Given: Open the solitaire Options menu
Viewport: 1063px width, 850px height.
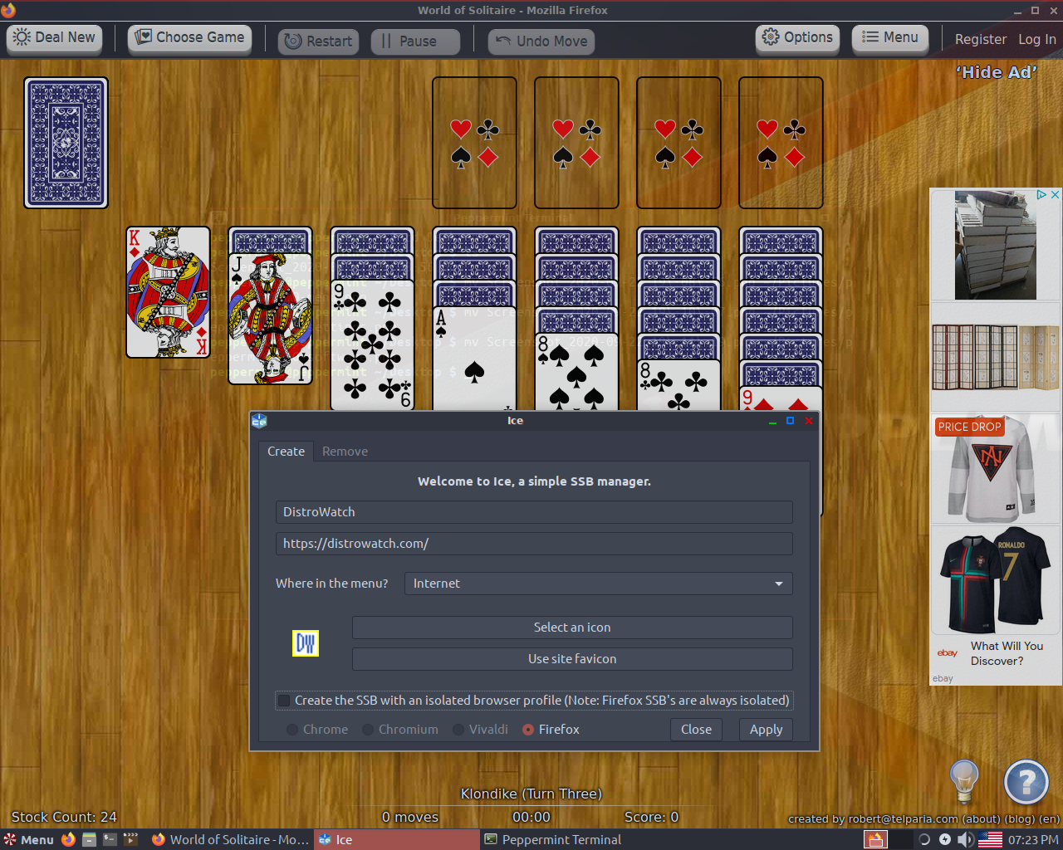Looking at the screenshot, I should [797, 38].
